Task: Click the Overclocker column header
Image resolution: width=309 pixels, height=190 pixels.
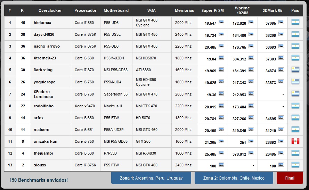Action: pyautogui.click(x=50, y=10)
